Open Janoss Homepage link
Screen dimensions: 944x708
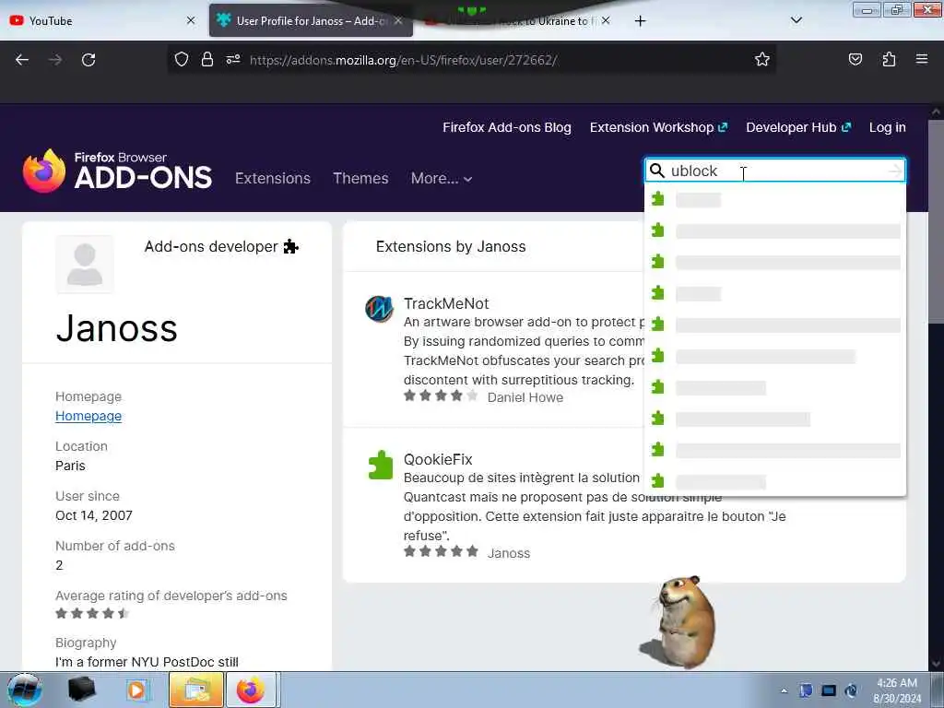point(88,416)
